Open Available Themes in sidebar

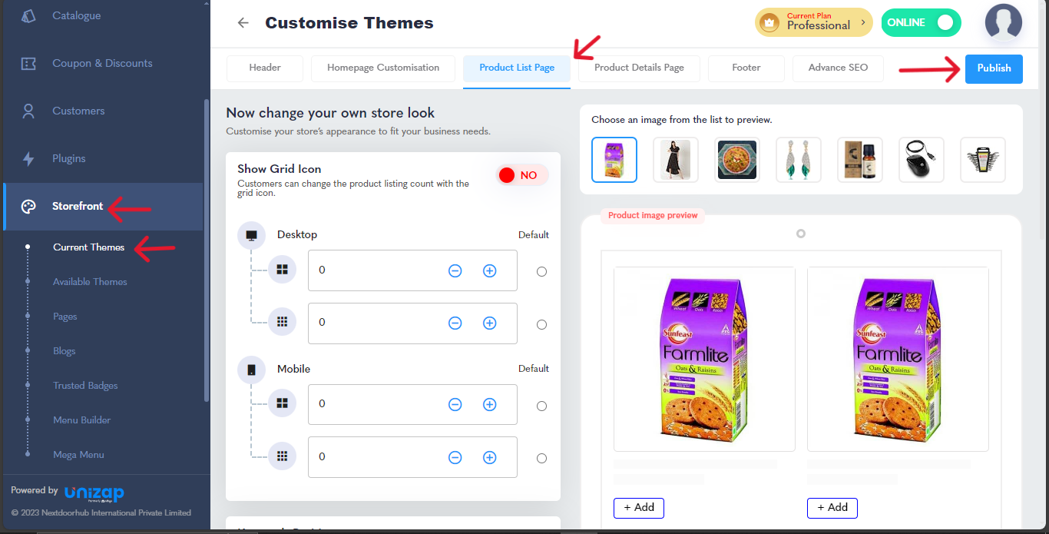(x=90, y=282)
